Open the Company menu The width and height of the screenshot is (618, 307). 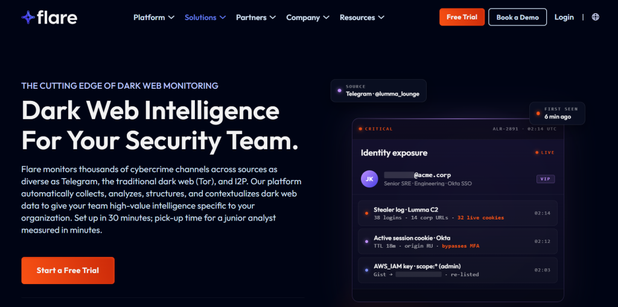pyautogui.click(x=308, y=18)
